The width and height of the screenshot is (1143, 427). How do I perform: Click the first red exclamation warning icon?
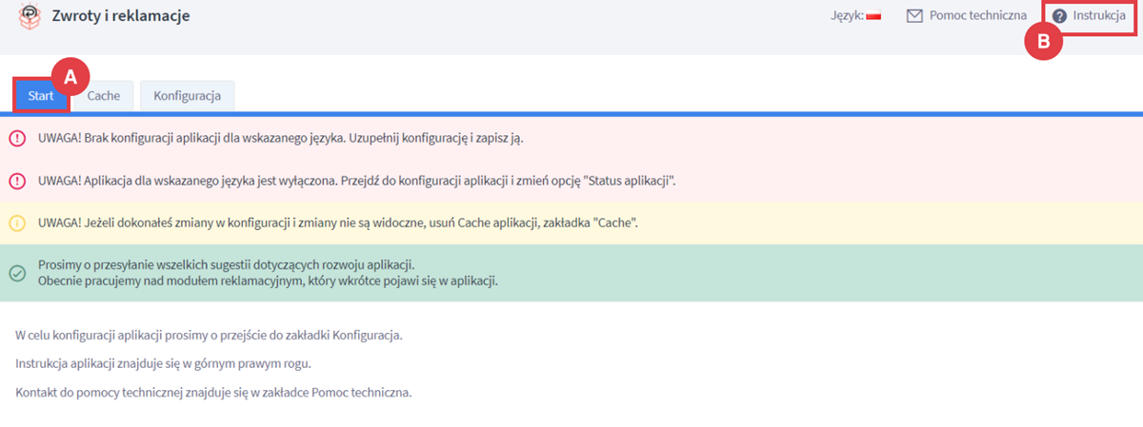pyautogui.click(x=17, y=138)
